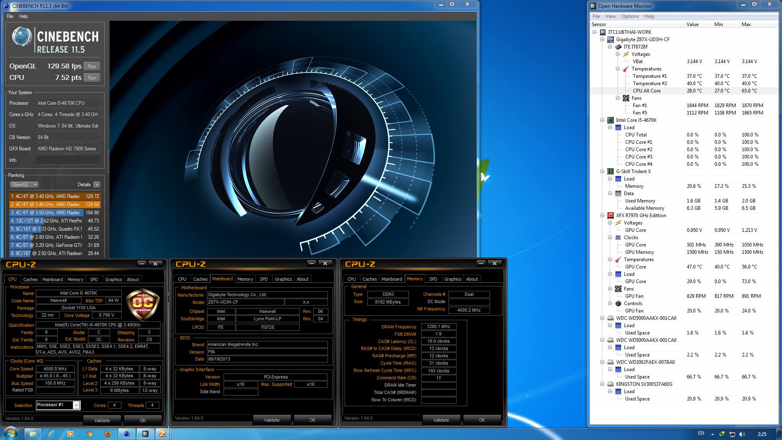Screen dimensions: 782x440
Task: Open the system tray volume icon
Action: (742, 434)
